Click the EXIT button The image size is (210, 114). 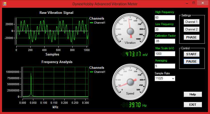pos(193,104)
